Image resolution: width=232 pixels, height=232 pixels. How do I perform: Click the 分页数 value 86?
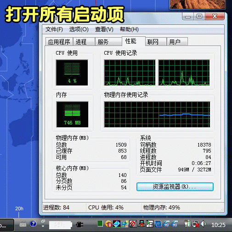[x=124, y=181]
